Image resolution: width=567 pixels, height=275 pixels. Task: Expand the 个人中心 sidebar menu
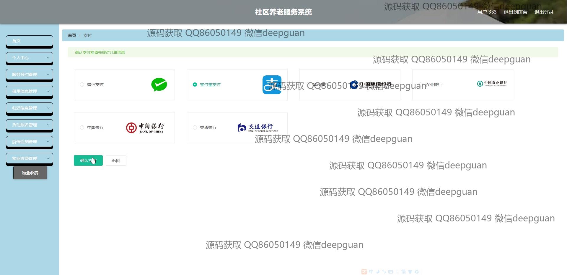point(30,58)
